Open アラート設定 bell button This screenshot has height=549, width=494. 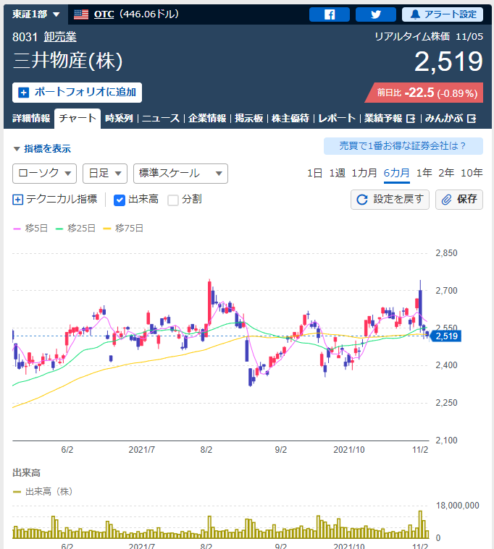pyautogui.click(x=442, y=14)
